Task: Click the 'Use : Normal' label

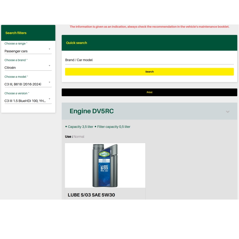Action: [x=74, y=137]
